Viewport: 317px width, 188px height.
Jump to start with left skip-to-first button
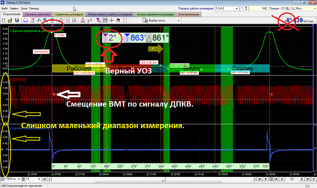click(44, 179)
